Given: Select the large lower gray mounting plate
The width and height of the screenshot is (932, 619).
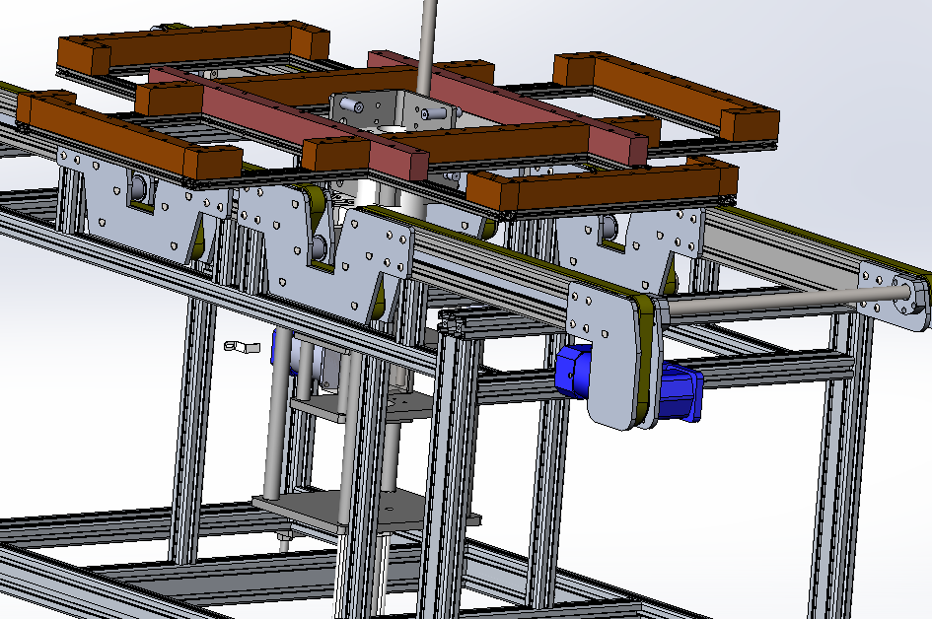Looking at the screenshot, I should pos(366,511).
